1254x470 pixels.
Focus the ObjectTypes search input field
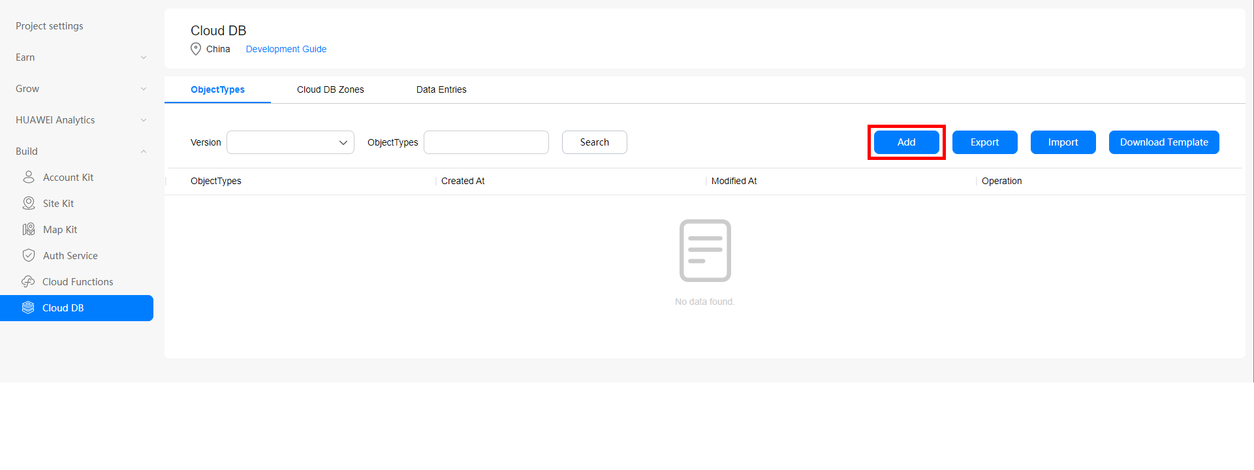coord(486,142)
